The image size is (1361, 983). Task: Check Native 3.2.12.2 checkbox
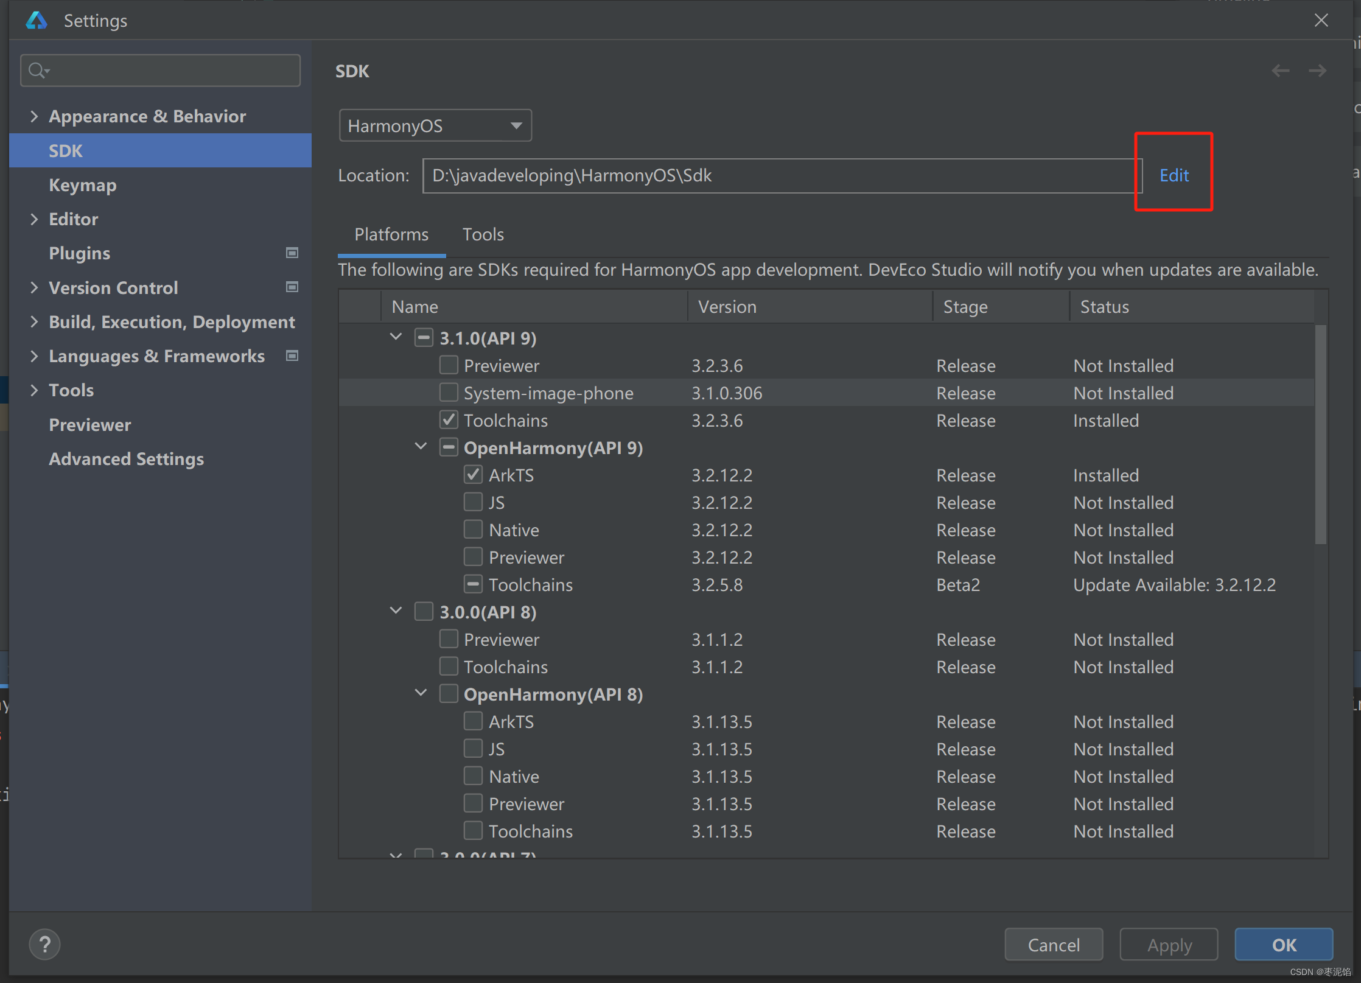click(x=473, y=529)
